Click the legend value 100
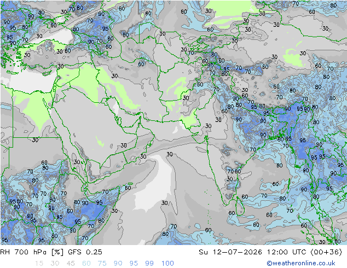This screenshot has height=268, width=347. pos(167,264)
